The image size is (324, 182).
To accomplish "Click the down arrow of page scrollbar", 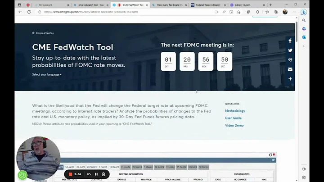I will [x=297, y=180].
